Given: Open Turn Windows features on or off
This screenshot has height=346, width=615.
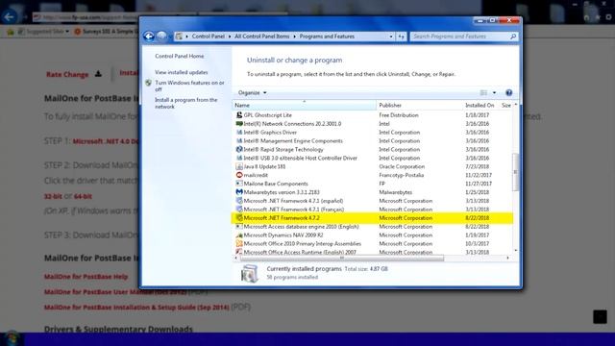Looking at the screenshot, I should coord(189,86).
